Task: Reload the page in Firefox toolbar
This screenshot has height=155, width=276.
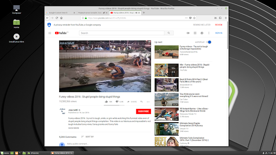Action: pyautogui.click(x=56, y=18)
